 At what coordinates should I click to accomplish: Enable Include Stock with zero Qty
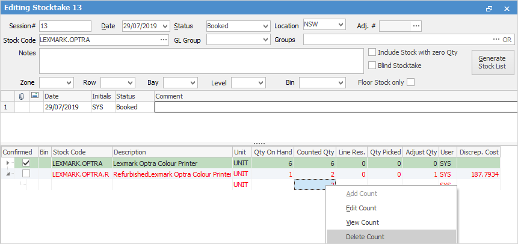[x=373, y=53]
